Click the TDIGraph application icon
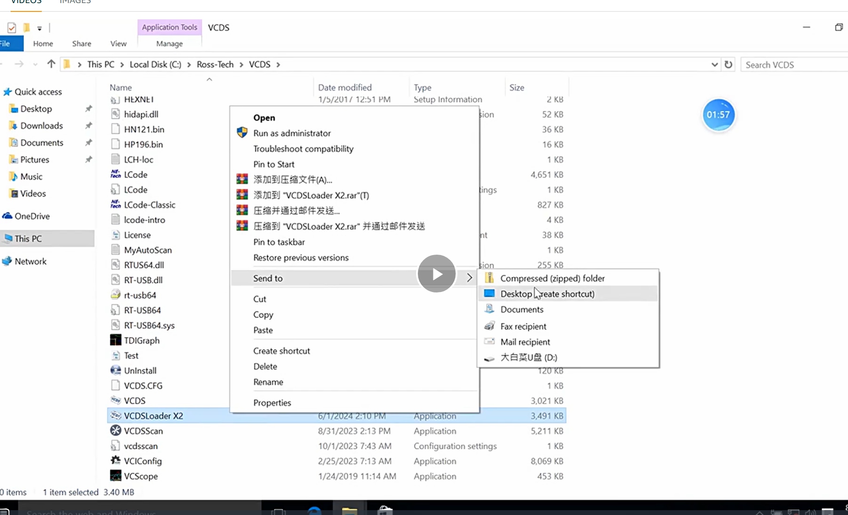The image size is (848, 515). tap(115, 340)
